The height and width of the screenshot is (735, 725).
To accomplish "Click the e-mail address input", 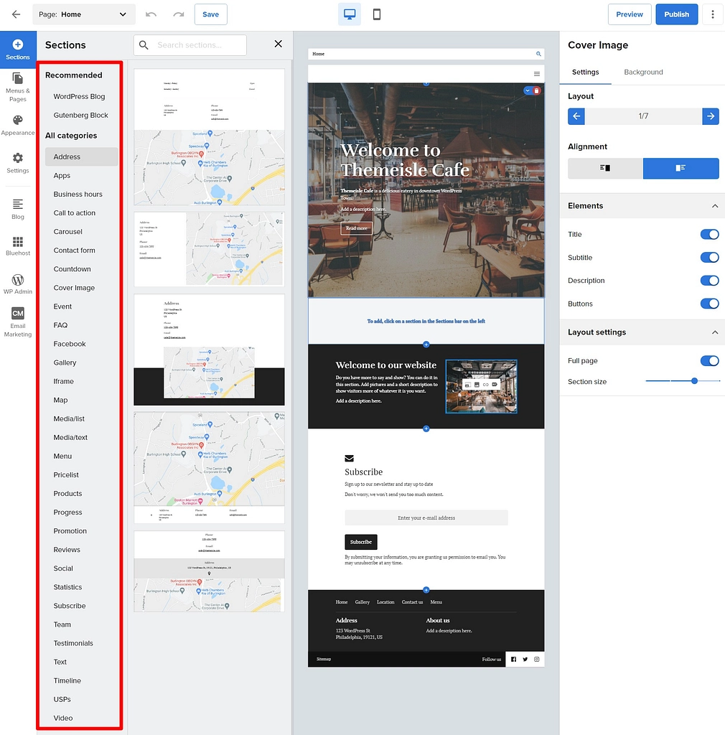I will click(x=426, y=518).
